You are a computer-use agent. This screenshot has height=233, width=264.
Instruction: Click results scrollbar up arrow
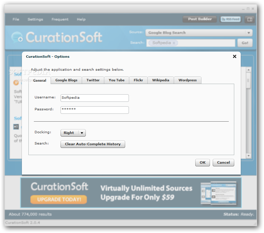249,70
